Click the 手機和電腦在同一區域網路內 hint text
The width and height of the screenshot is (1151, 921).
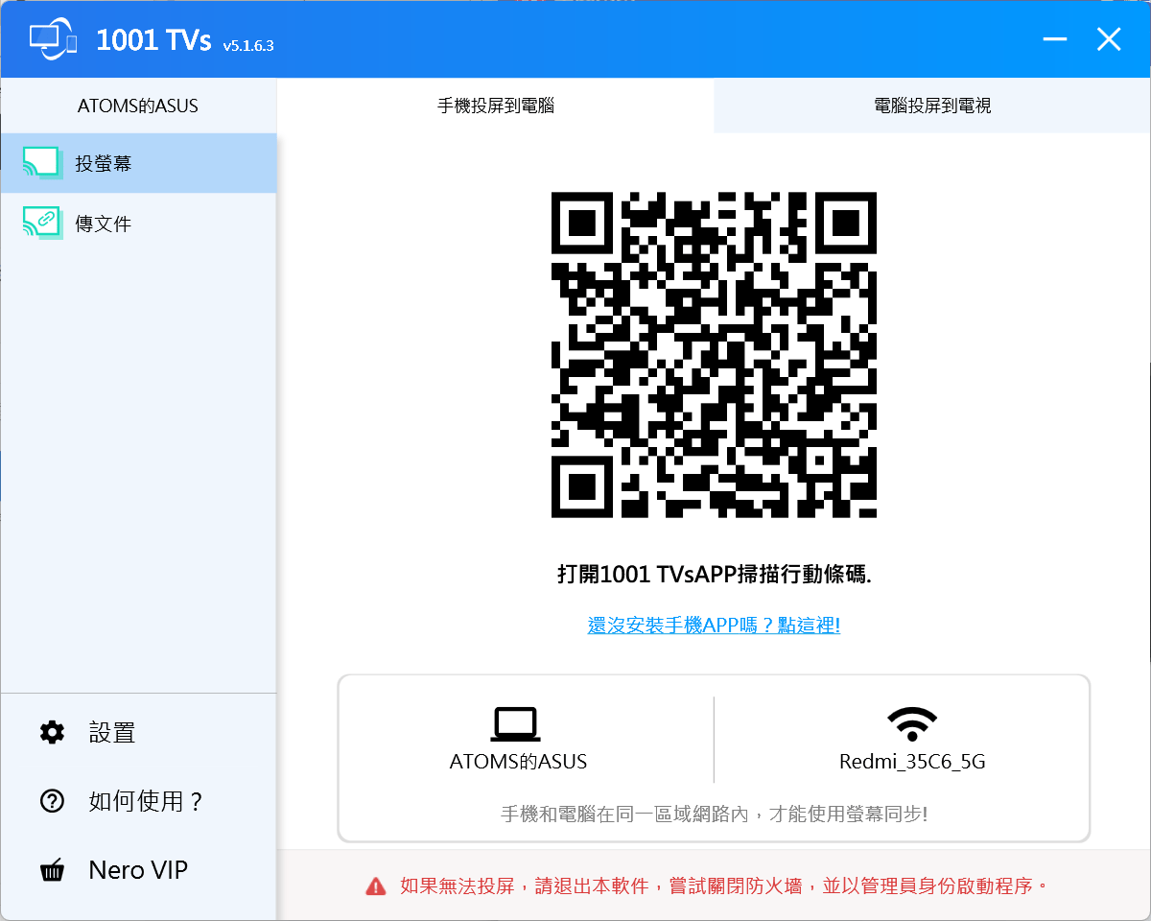[x=714, y=815]
